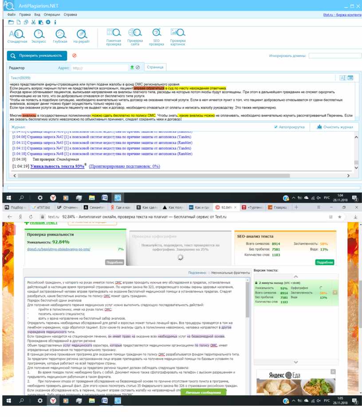Click the copy icon in AntiPlagiarism toolbar
The width and height of the screenshot is (362, 417).
26,22
